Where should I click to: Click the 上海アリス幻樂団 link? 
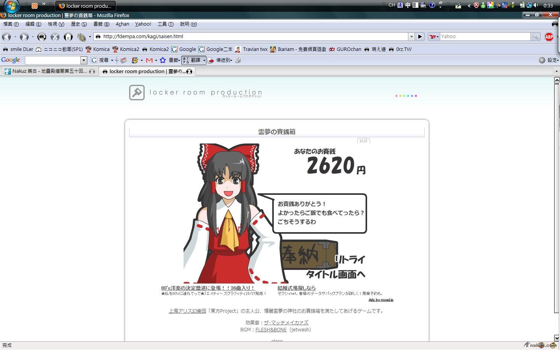tap(187, 311)
